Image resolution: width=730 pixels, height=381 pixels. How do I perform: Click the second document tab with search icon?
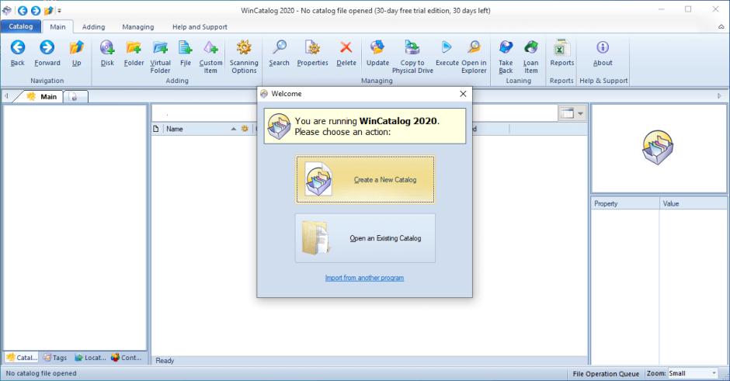click(75, 97)
